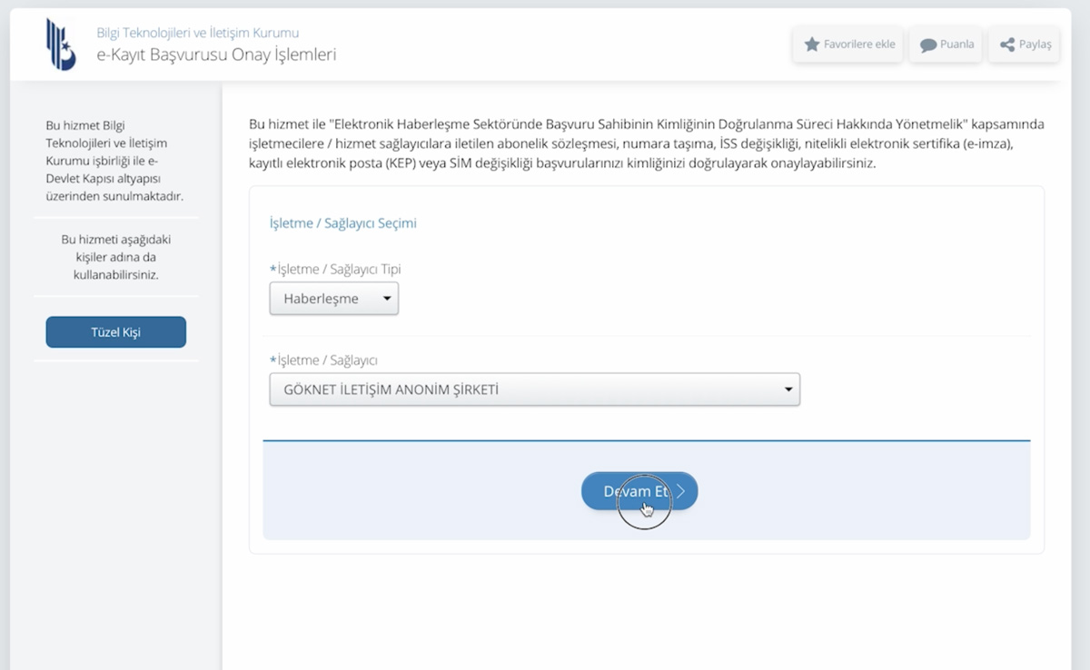Click the star icon for Favorilere ekle

(812, 44)
